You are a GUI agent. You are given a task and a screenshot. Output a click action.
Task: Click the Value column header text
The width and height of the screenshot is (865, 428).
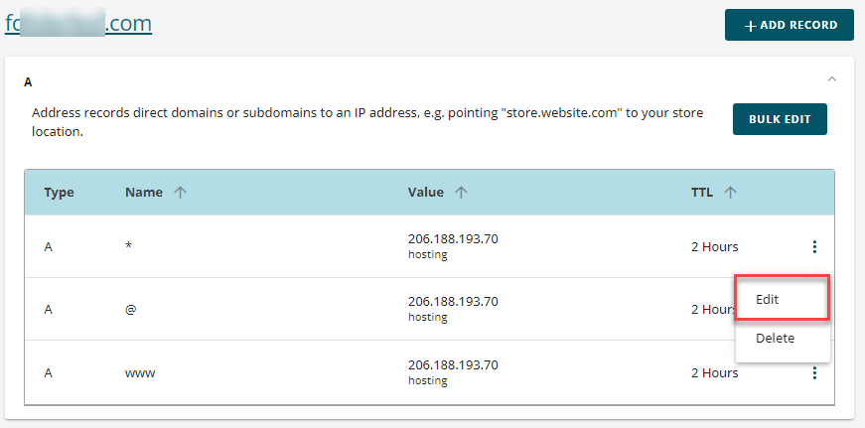(426, 192)
